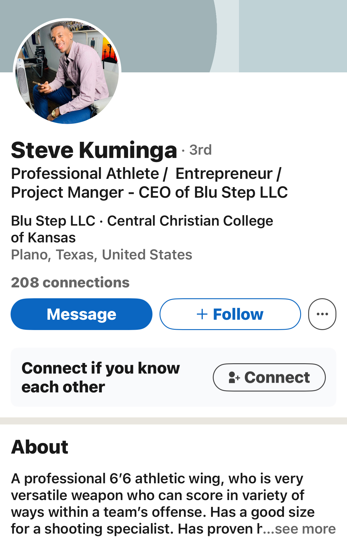Open the three-dot more options button
The height and width of the screenshot is (543, 347).
[x=322, y=314]
